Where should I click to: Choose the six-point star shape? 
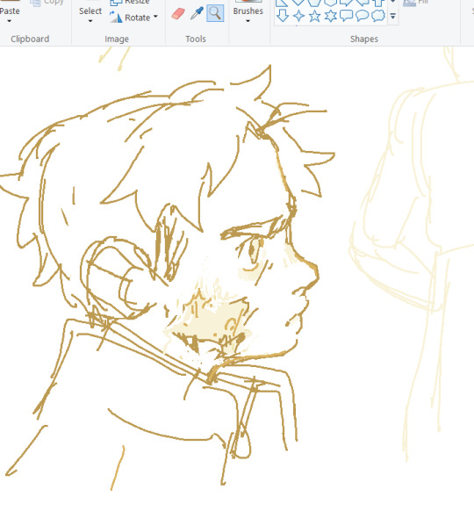330,16
